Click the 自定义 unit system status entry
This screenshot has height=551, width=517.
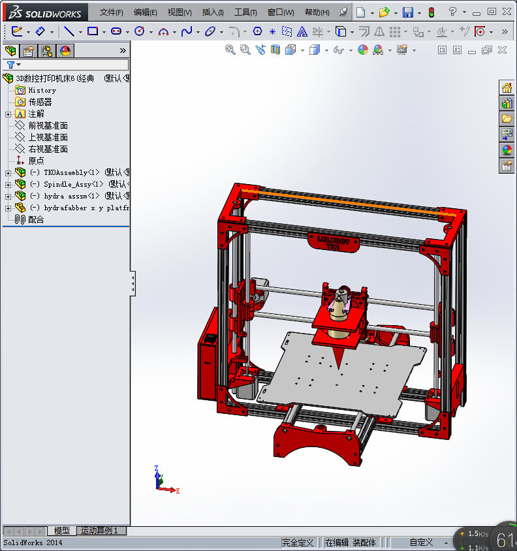[422, 543]
